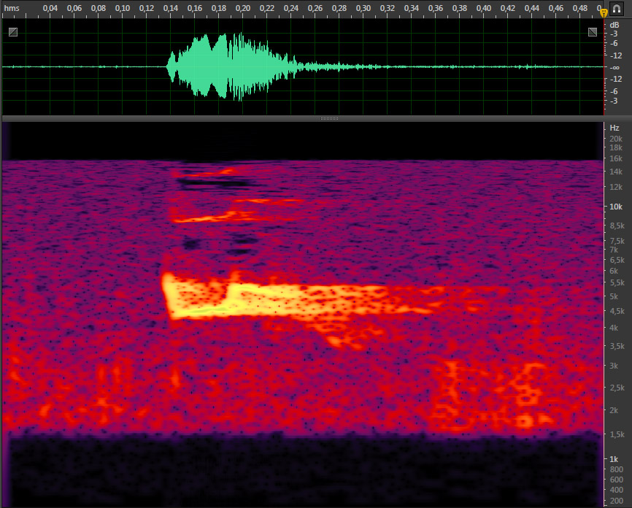The width and height of the screenshot is (632, 508).
Task: Click the 8,5k frequency scale label
Action: point(617,226)
